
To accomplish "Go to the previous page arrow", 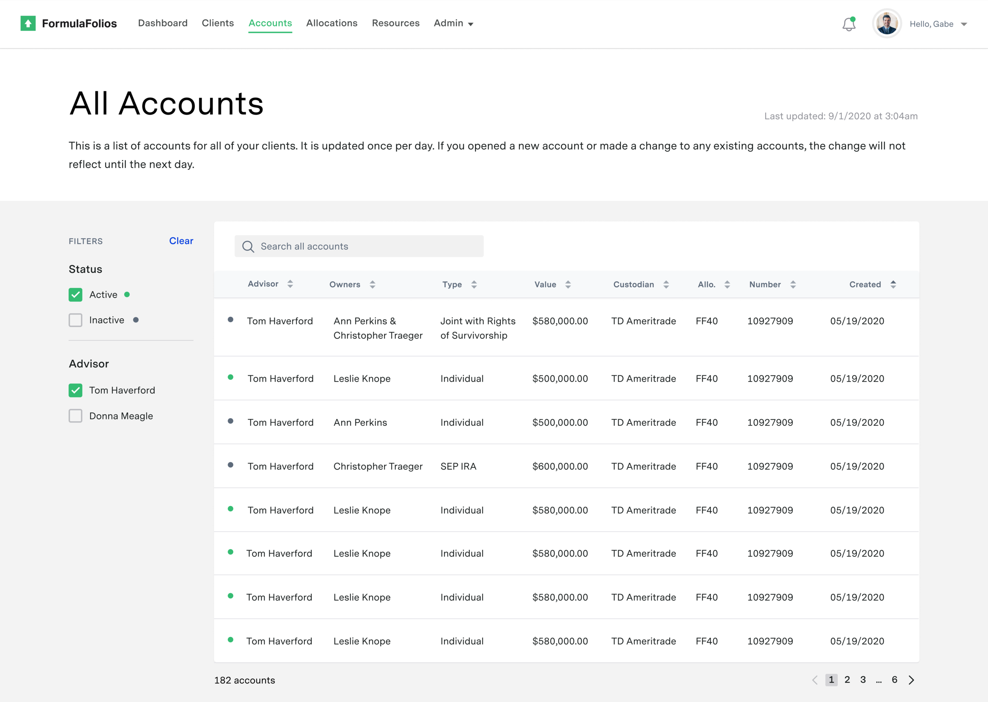I will coord(815,680).
